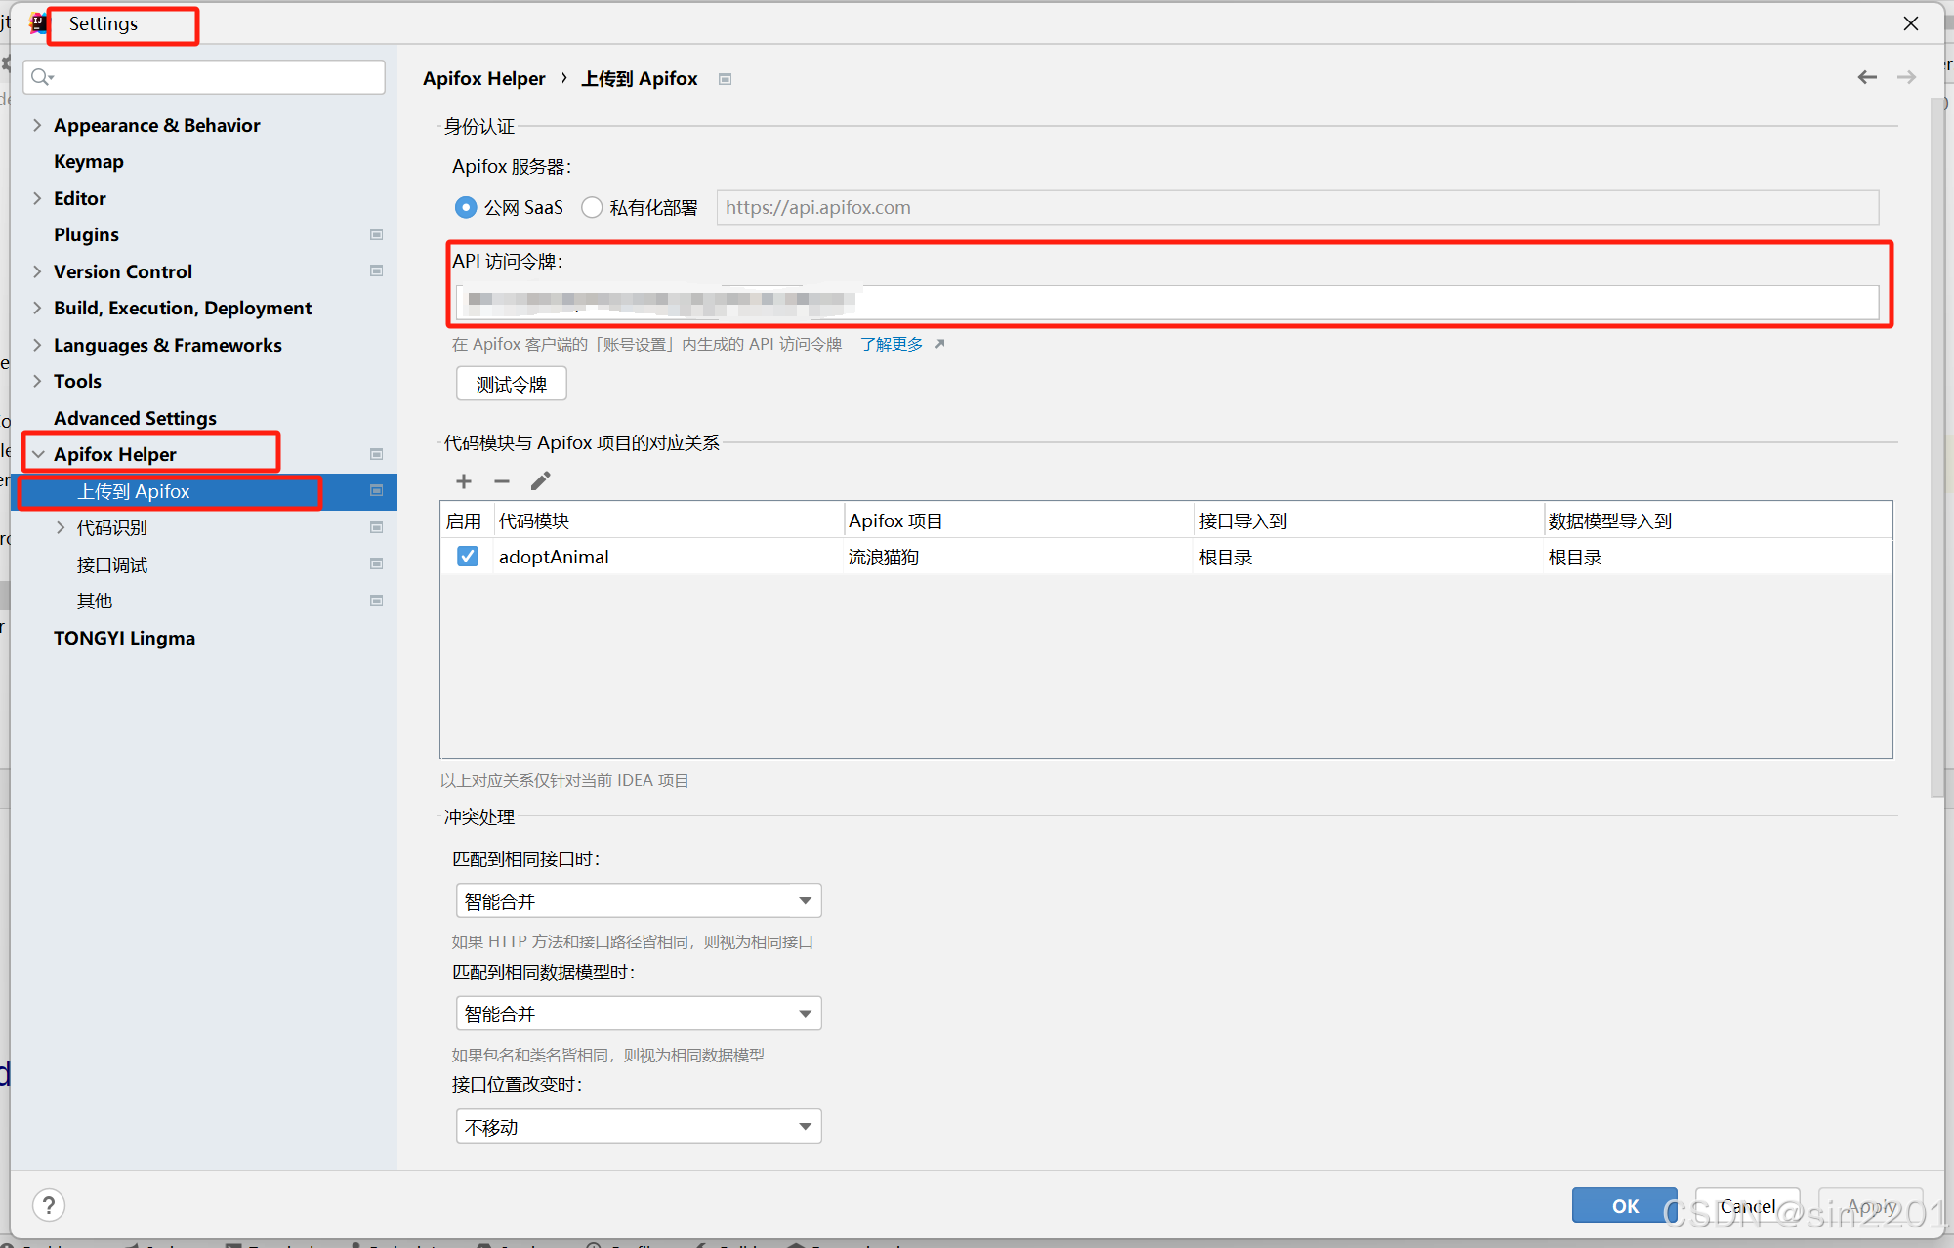
Task: Click the vertical scrollbar on the right
Action: 1937,449
